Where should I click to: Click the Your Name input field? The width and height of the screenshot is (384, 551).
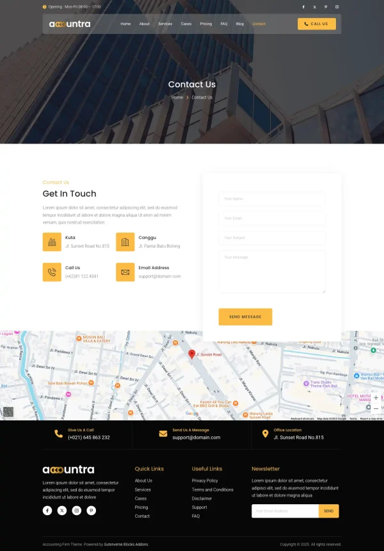271,199
